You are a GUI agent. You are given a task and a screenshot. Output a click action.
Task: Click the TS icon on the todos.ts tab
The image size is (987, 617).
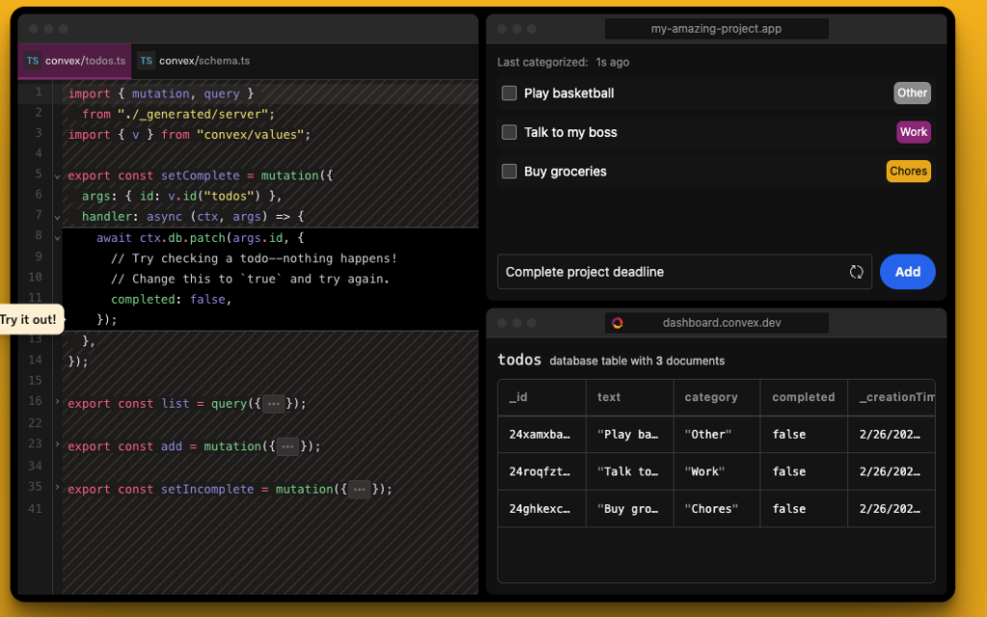point(33,61)
